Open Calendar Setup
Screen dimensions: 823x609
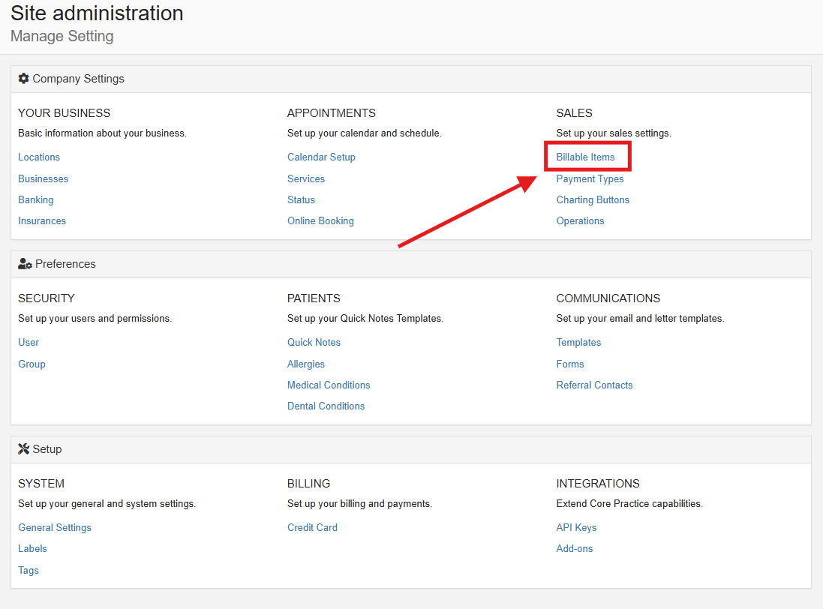[321, 157]
